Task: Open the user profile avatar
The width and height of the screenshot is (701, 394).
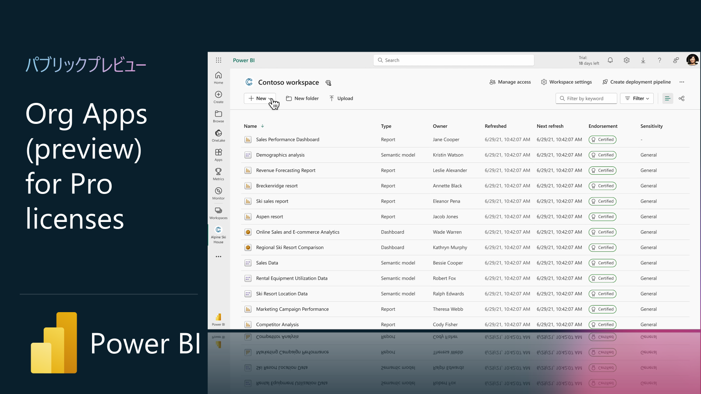Action: 692,60
